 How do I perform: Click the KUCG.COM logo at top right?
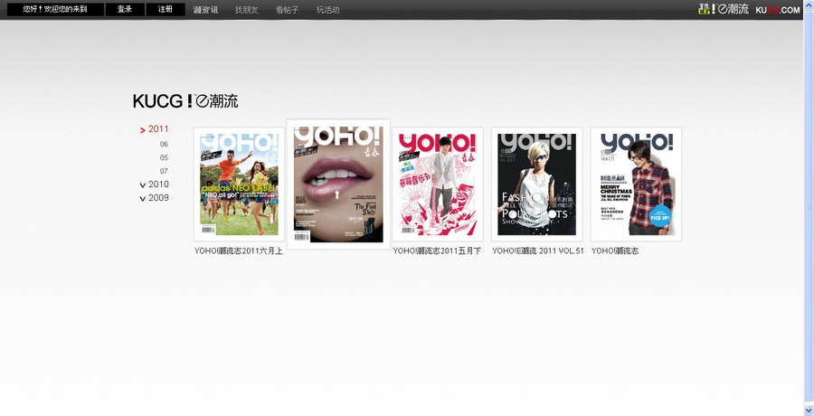point(778,10)
